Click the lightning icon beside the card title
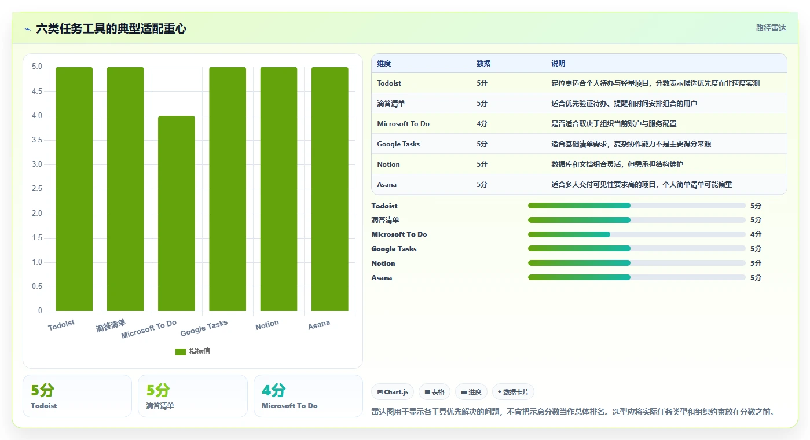This screenshot has width=810, height=440. [27, 29]
